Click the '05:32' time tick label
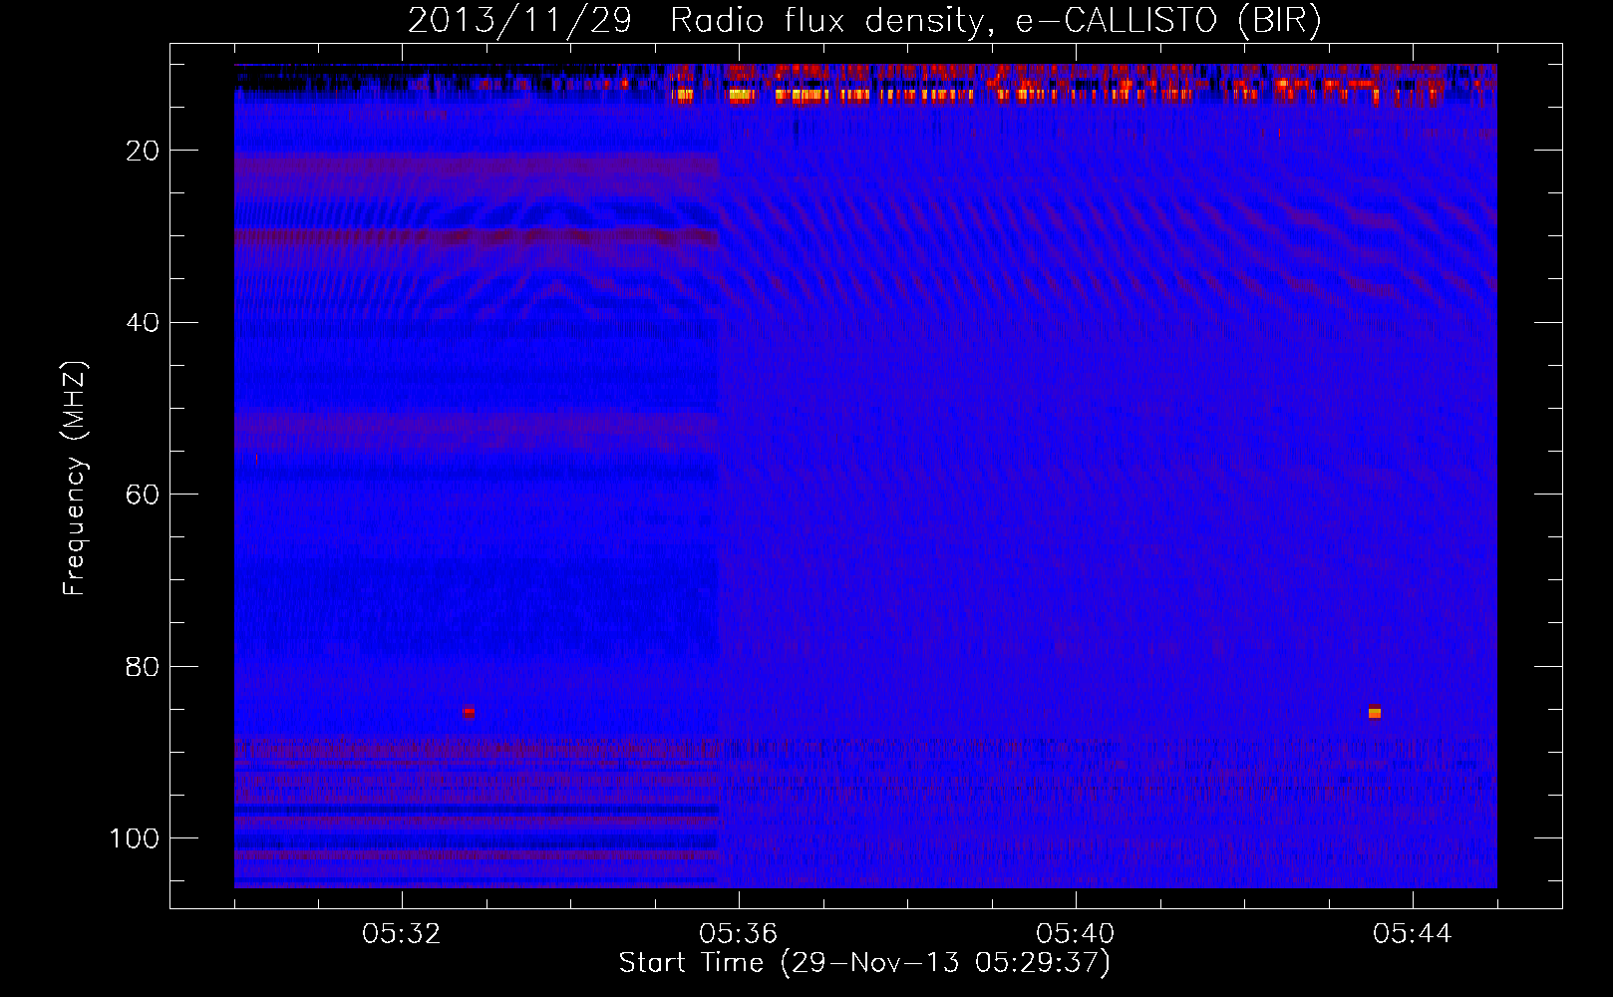The height and width of the screenshot is (997, 1613). (402, 934)
